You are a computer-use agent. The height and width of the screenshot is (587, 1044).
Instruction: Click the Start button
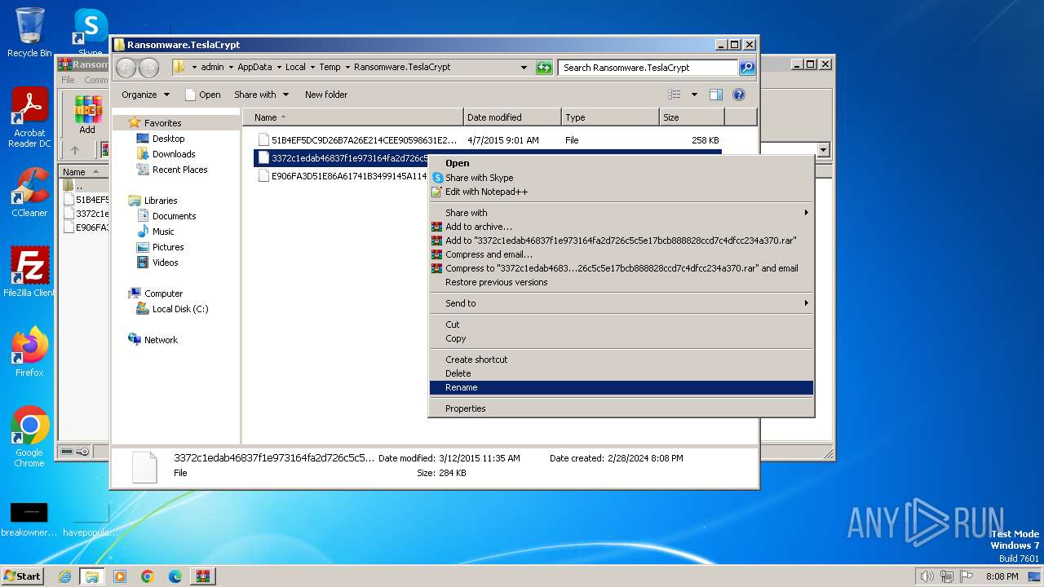coord(23,576)
